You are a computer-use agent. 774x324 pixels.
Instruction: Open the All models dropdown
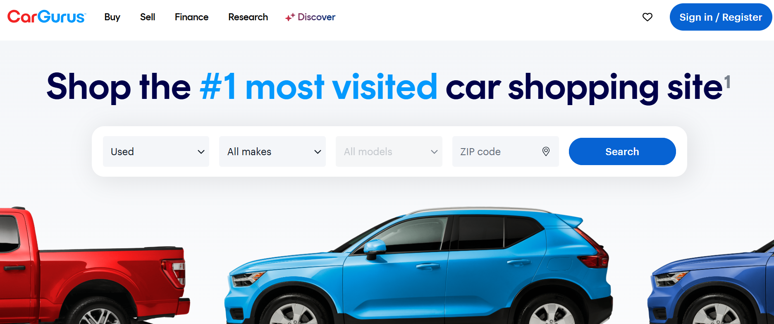click(x=389, y=151)
